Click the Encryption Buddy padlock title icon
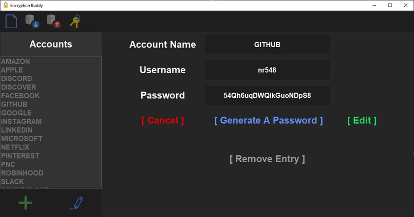This screenshot has height=217, width=414. (x=6, y=5)
